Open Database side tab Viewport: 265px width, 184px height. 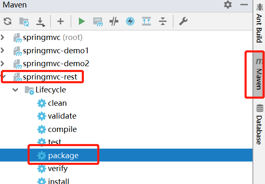pyautogui.click(x=259, y=124)
